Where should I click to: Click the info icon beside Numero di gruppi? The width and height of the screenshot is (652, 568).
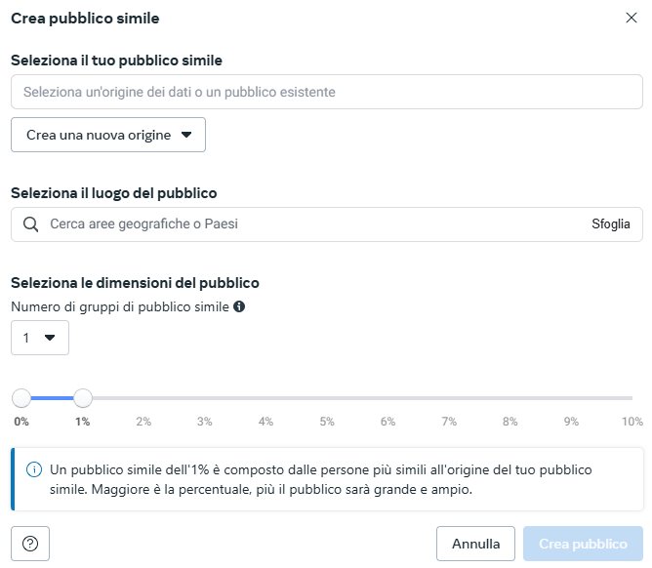[x=239, y=306]
